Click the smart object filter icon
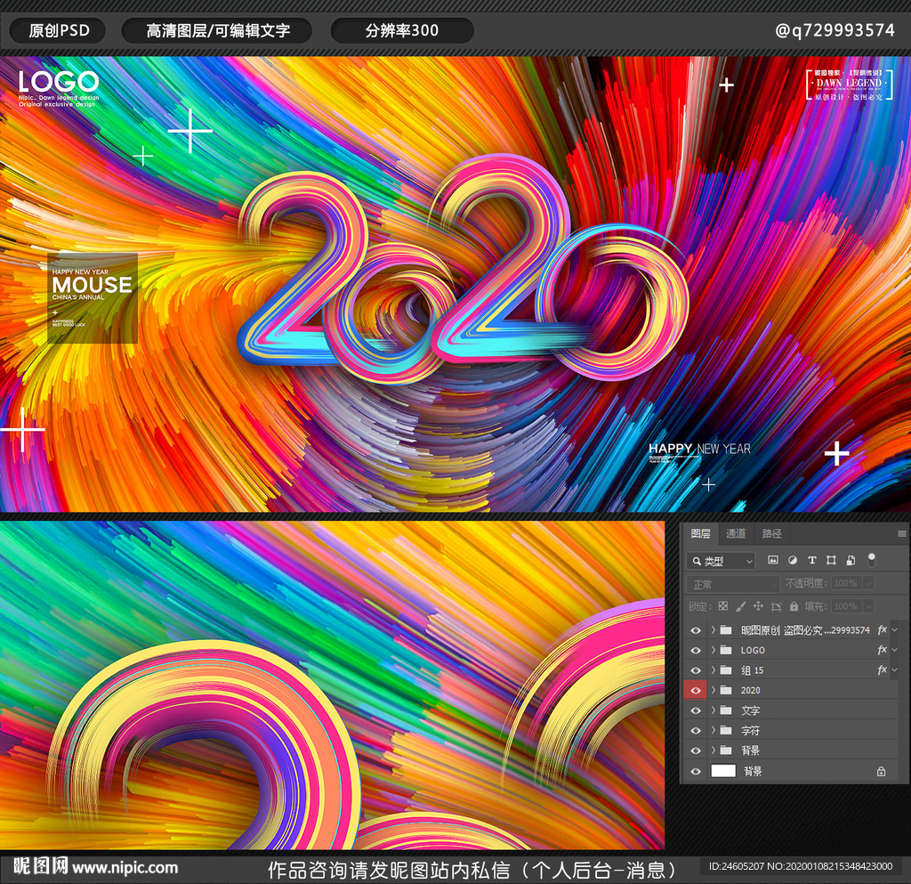 click(x=851, y=560)
